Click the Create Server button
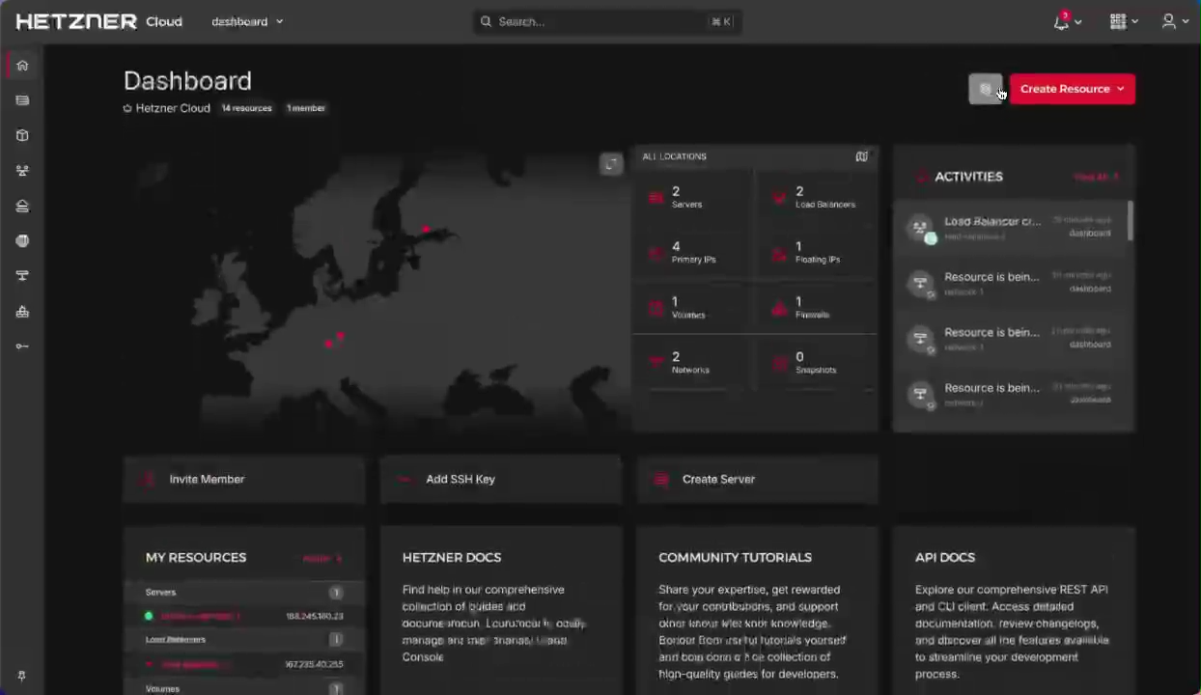Image resolution: width=1201 pixels, height=695 pixels. pos(758,480)
